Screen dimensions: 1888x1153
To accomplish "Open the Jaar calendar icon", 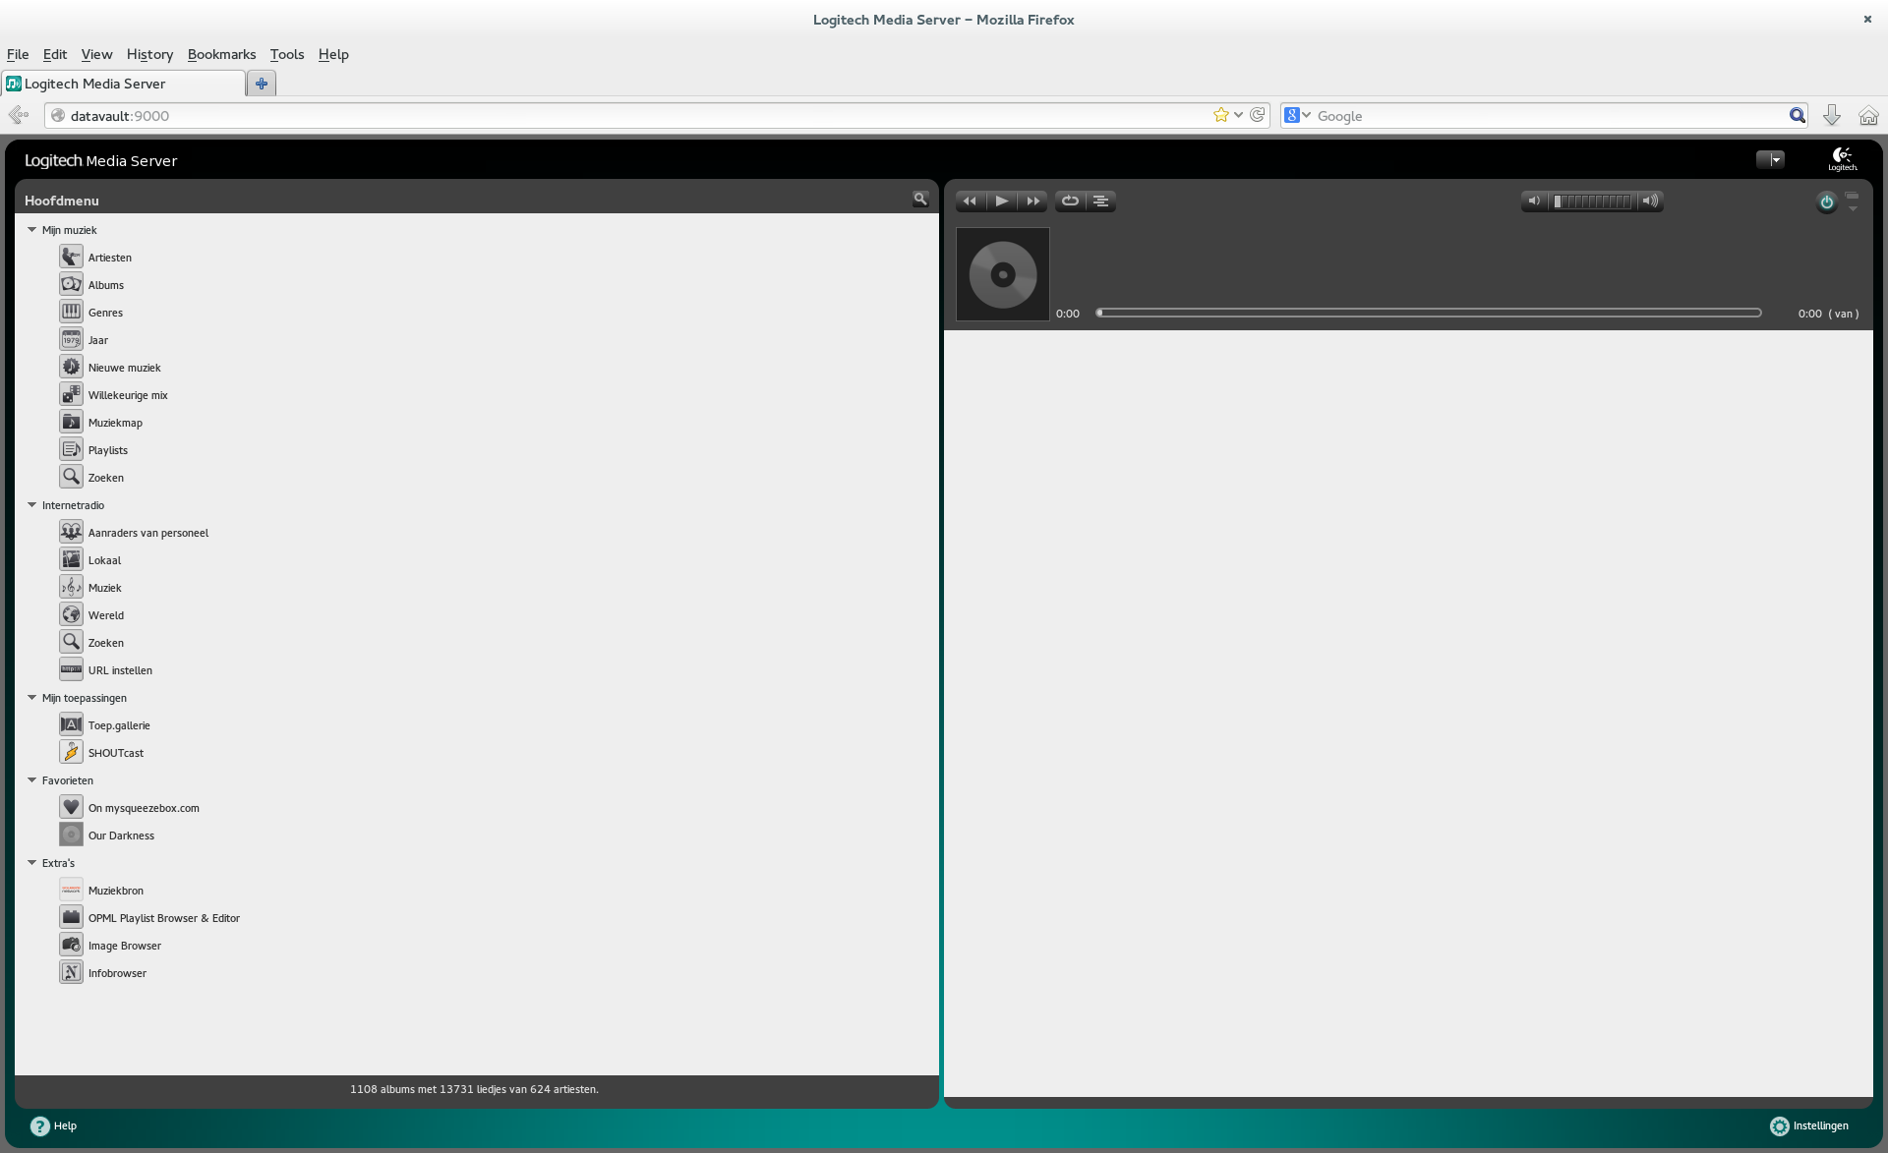I will tap(71, 339).
